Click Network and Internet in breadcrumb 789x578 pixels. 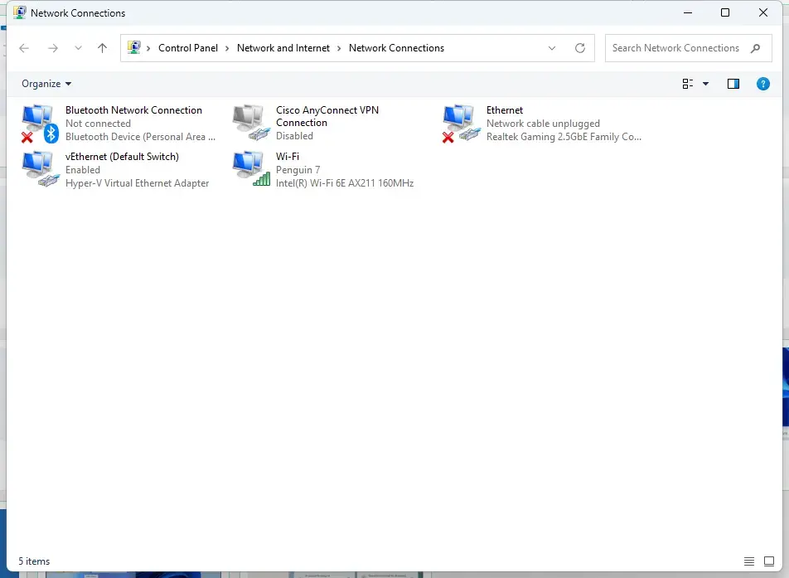[283, 48]
